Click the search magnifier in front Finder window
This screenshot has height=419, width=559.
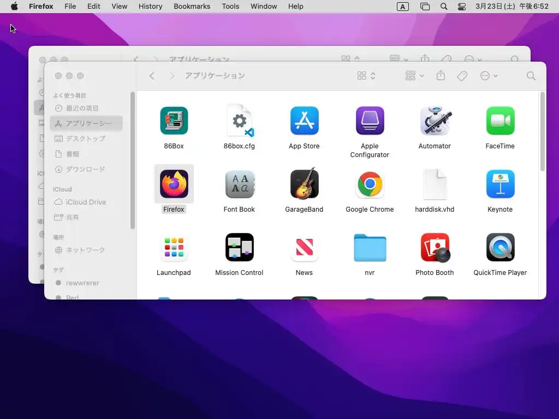pos(531,75)
